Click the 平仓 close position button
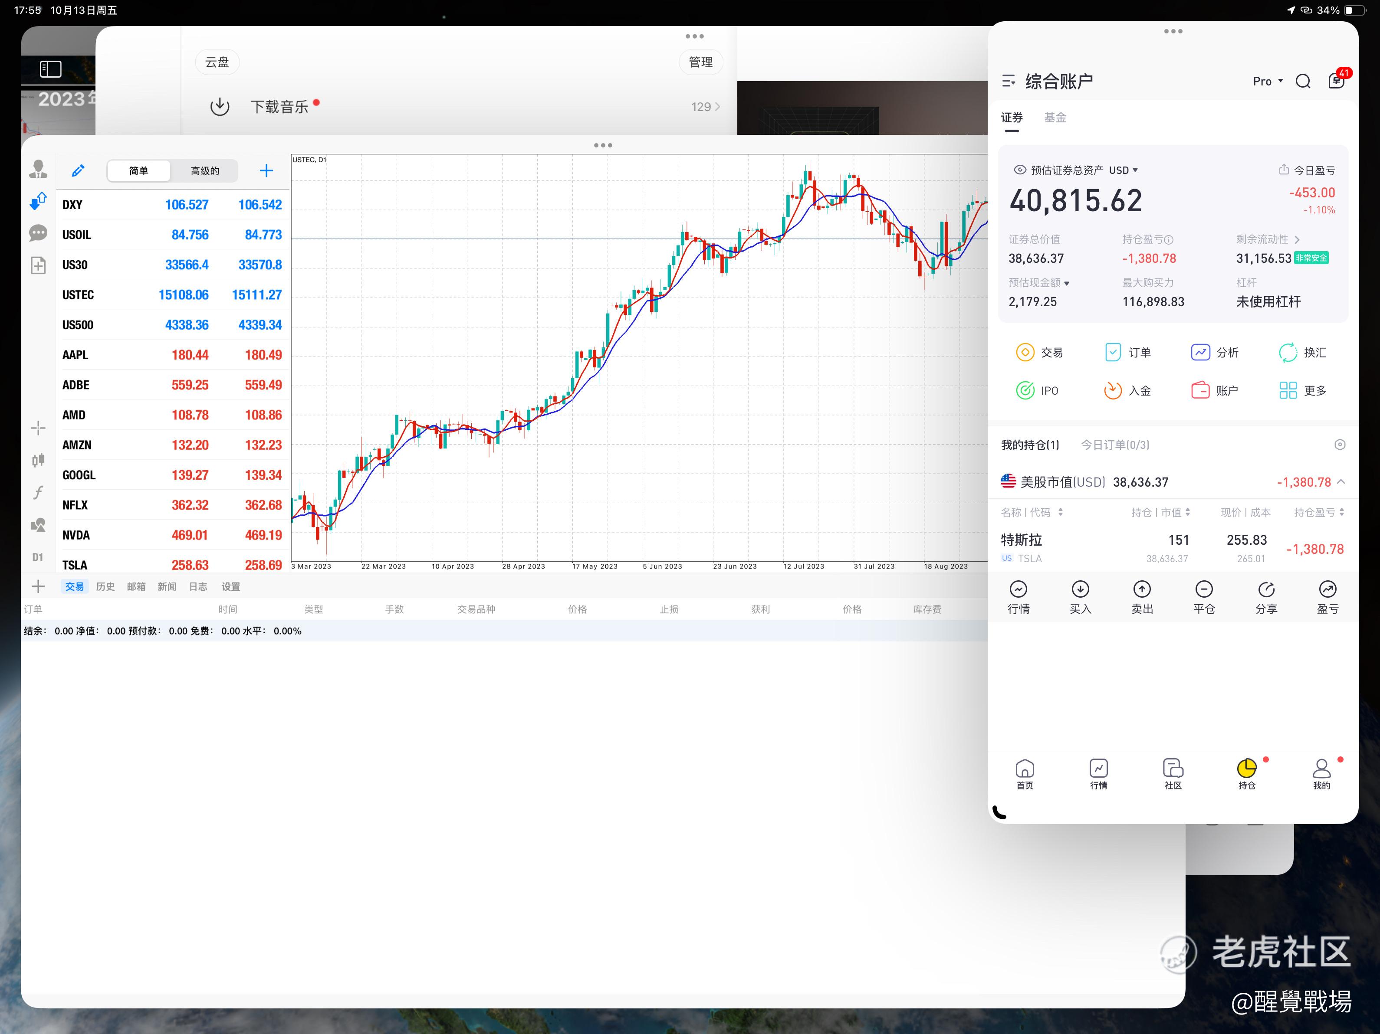1380x1034 pixels. click(1204, 597)
